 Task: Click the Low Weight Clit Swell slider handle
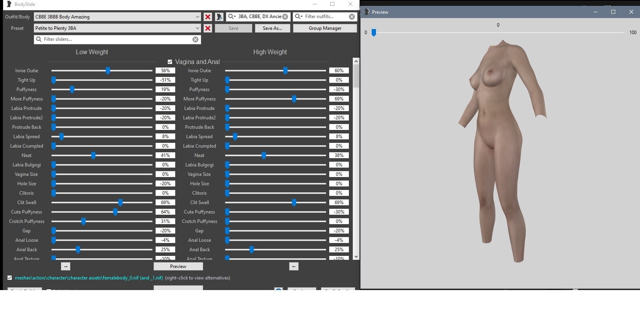pyautogui.click(x=120, y=203)
